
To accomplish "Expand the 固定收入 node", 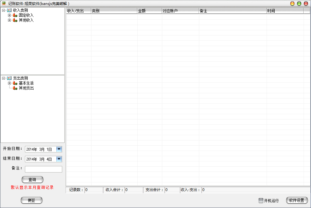I will click(x=9, y=15).
